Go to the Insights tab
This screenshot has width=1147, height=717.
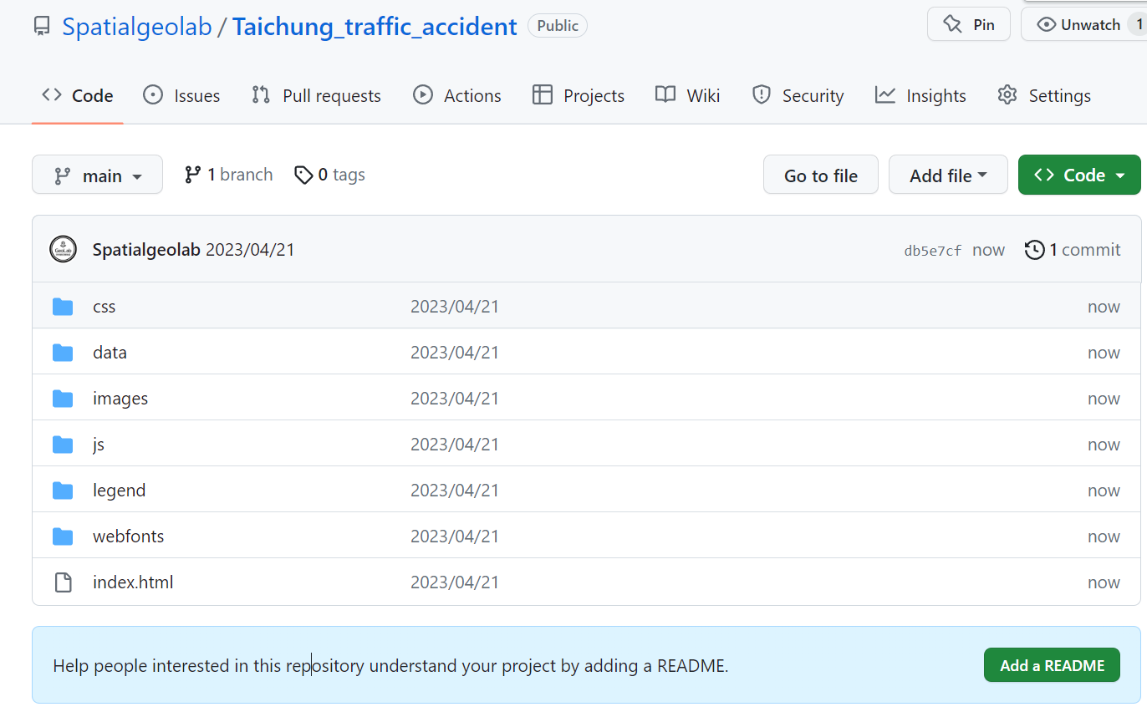[x=920, y=96]
